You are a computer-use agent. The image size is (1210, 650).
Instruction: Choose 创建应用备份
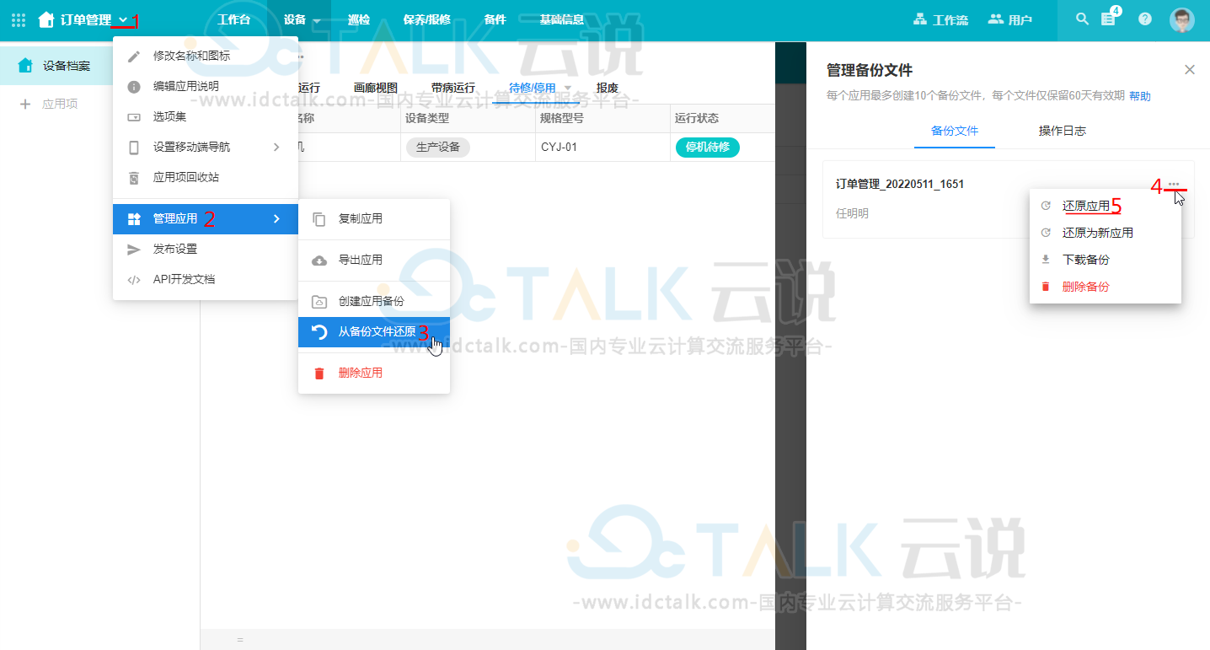pos(374,301)
